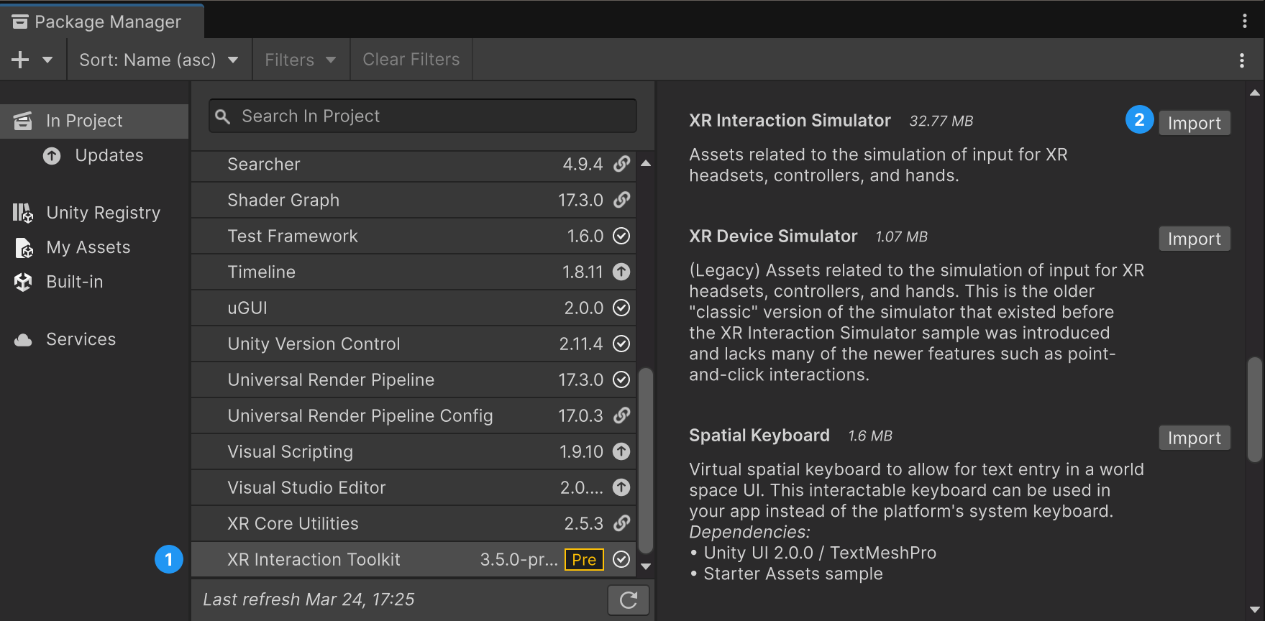Viewport: 1265px width, 621px height.
Task: Click the Updates arrow icon
Action: click(52, 155)
